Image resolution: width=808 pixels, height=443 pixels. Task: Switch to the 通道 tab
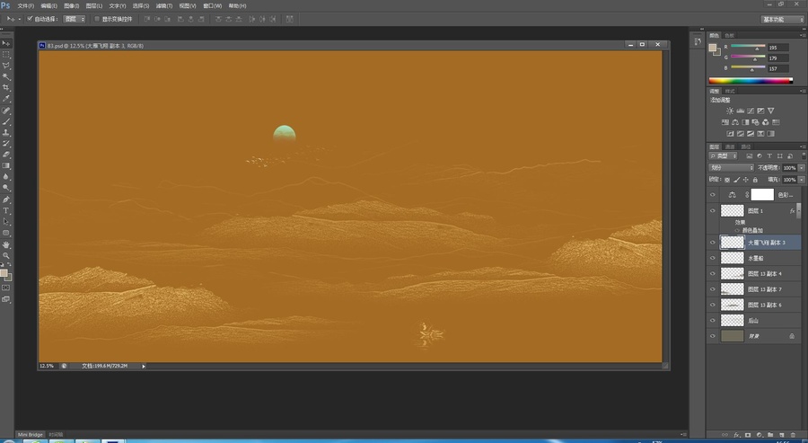tap(730, 146)
